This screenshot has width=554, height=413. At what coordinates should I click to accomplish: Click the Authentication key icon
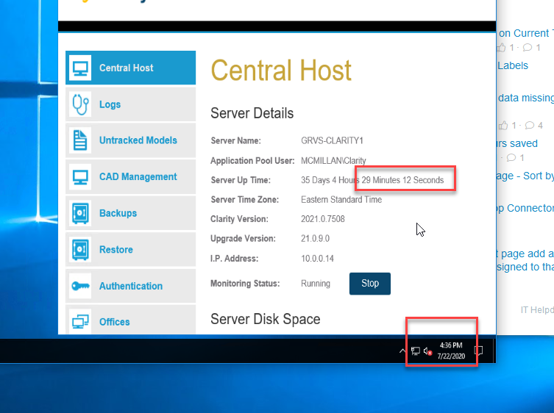click(x=79, y=286)
